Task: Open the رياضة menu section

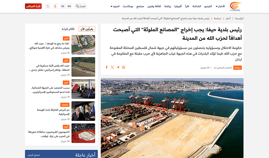Action: [168, 6]
